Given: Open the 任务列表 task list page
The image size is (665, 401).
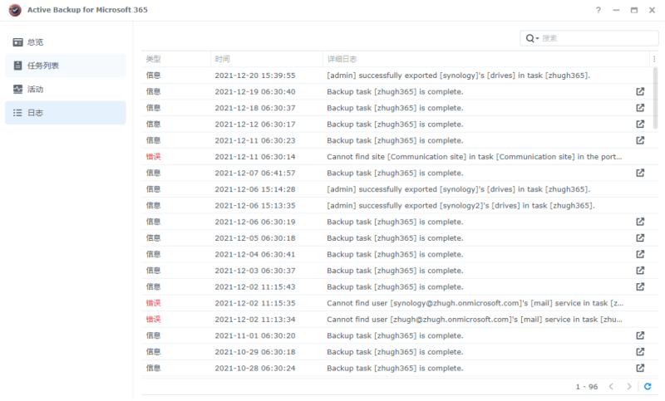Looking at the screenshot, I should coord(66,66).
